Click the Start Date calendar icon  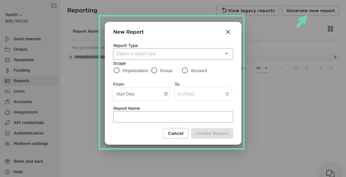(166, 94)
